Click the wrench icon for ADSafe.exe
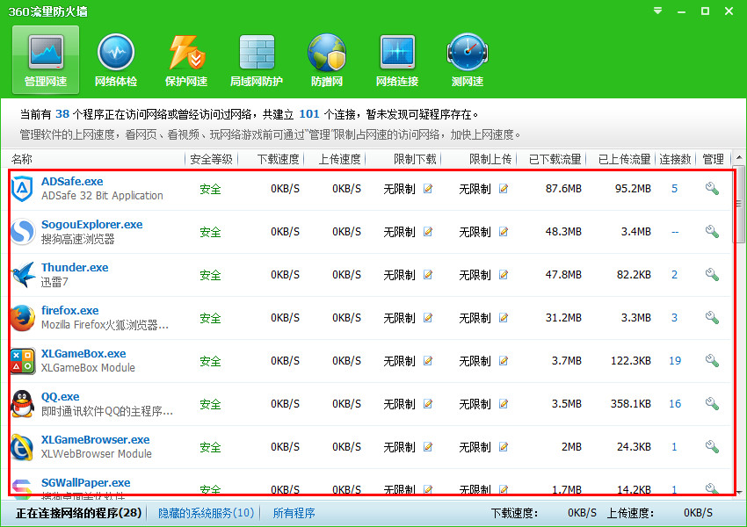The image size is (747, 527). point(712,189)
